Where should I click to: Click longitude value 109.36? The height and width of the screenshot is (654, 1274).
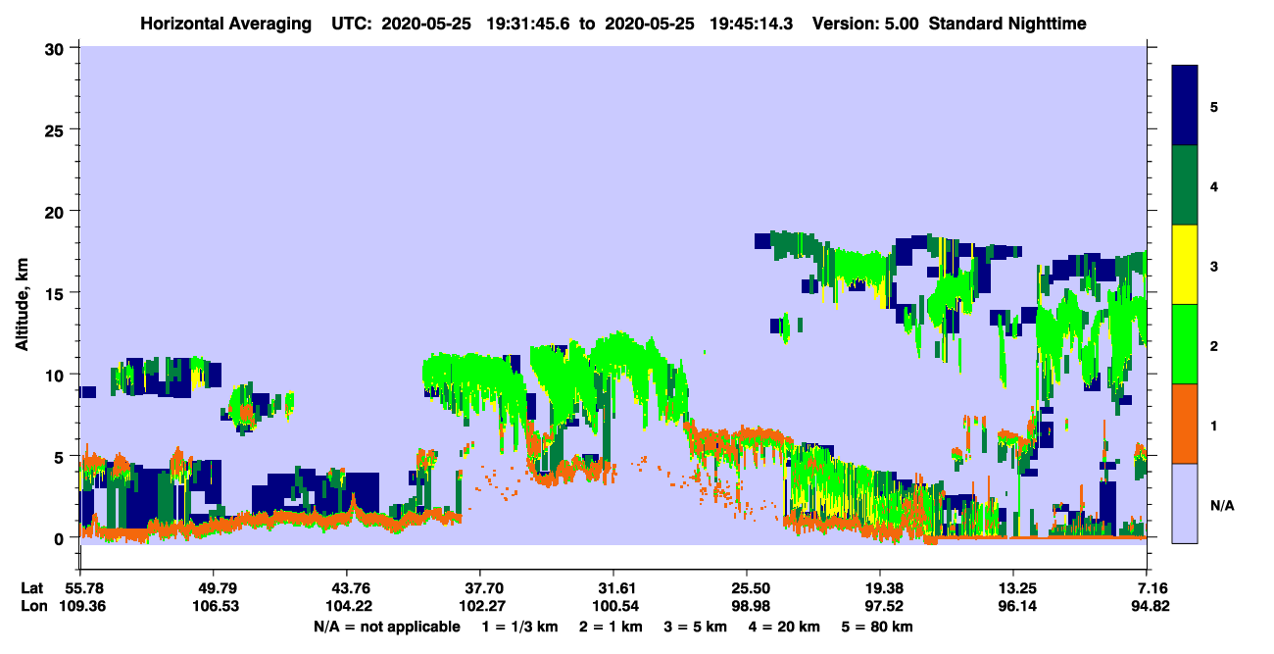click(81, 606)
